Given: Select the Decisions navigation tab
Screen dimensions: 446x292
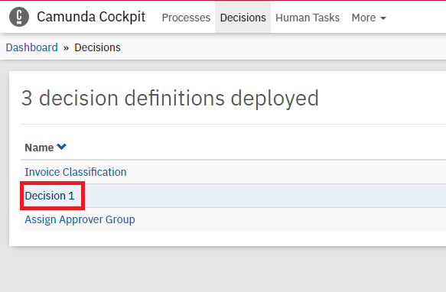Looking at the screenshot, I should (243, 18).
